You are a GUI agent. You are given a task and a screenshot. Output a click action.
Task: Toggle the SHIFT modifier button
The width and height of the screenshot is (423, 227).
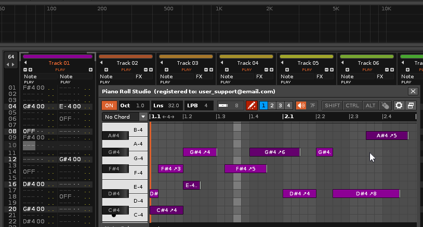coord(333,105)
